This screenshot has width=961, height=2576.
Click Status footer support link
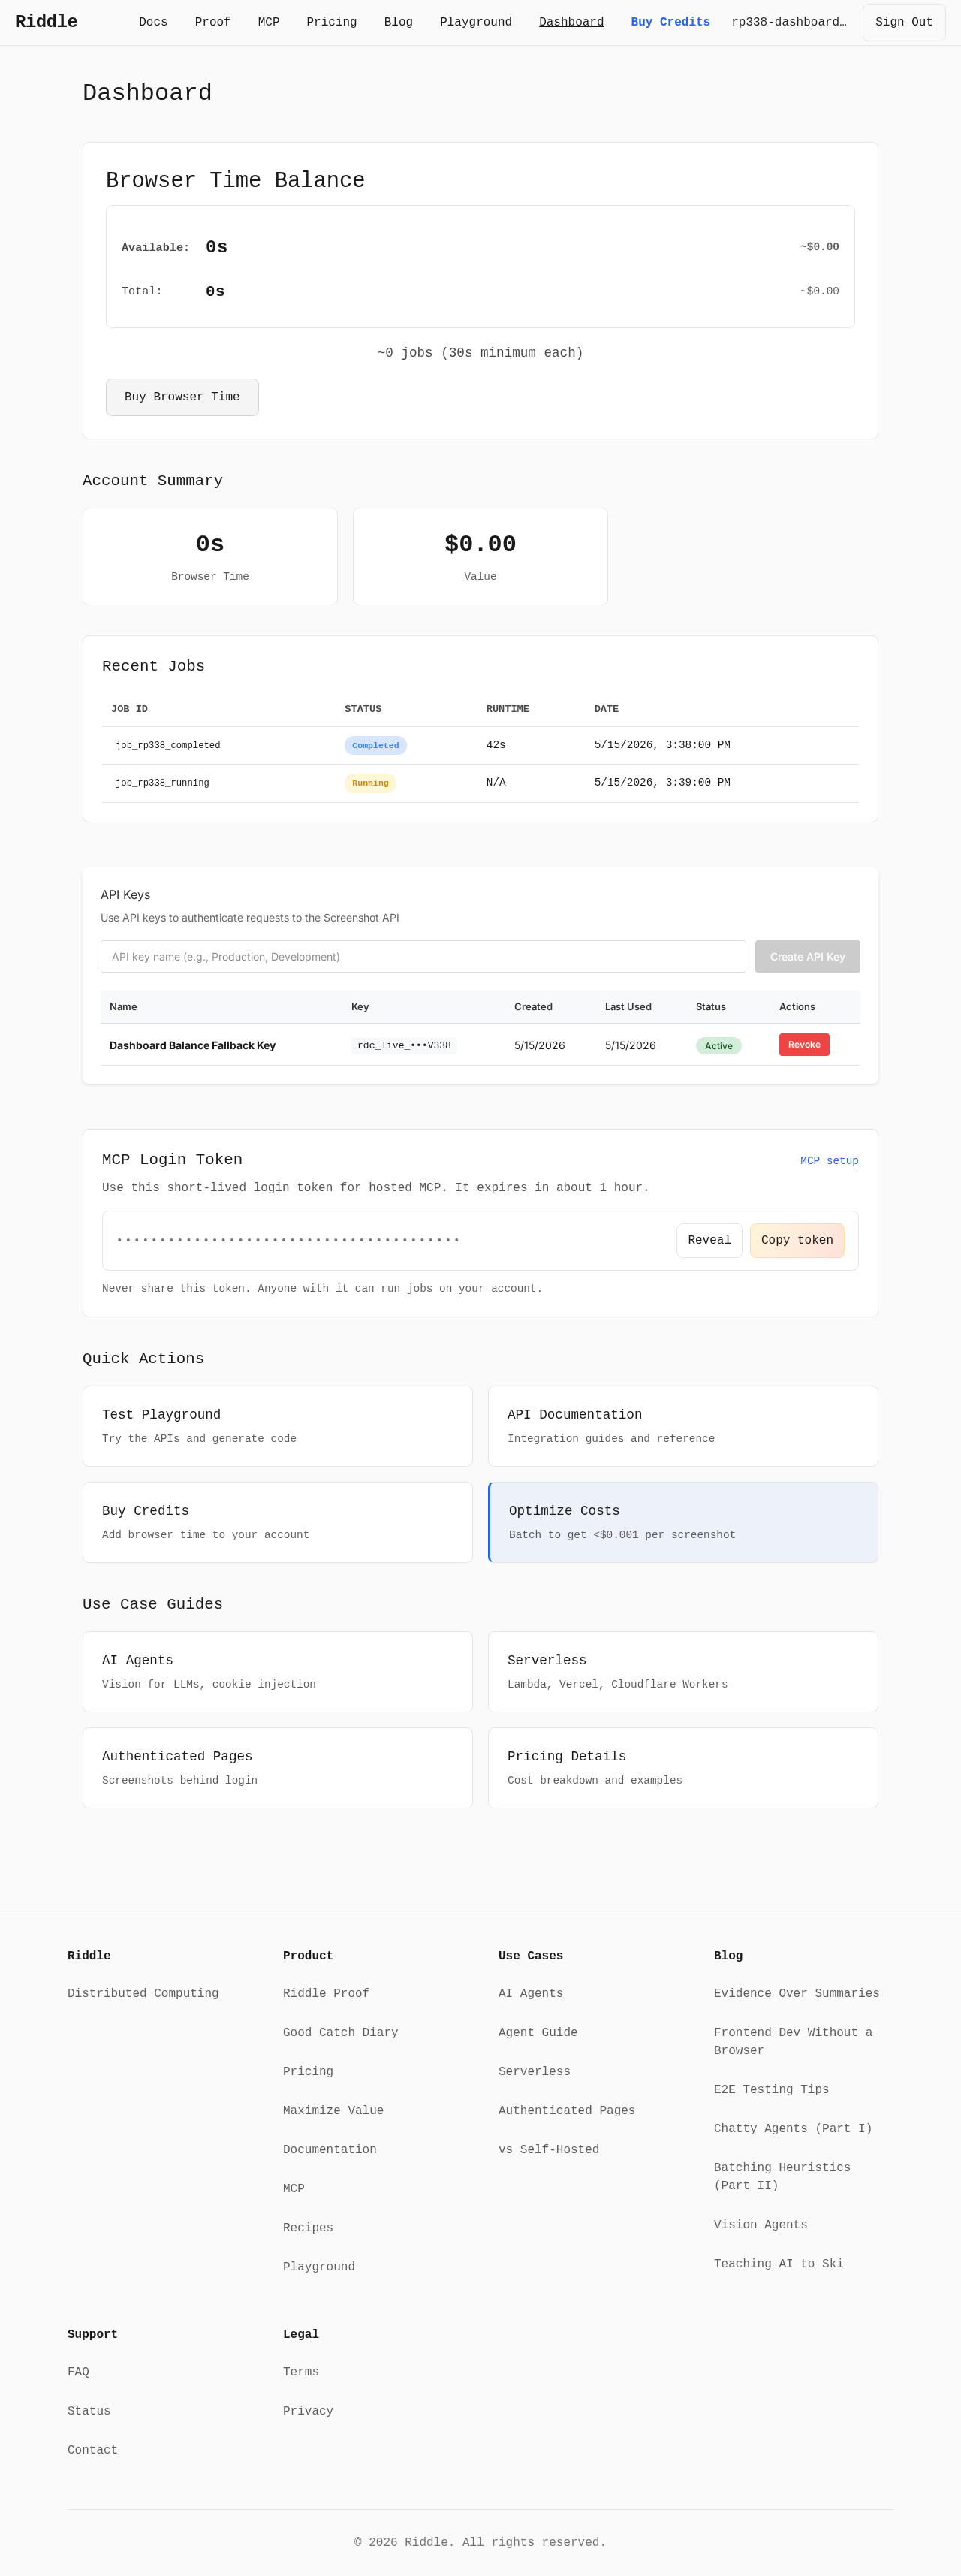pos(89,2410)
